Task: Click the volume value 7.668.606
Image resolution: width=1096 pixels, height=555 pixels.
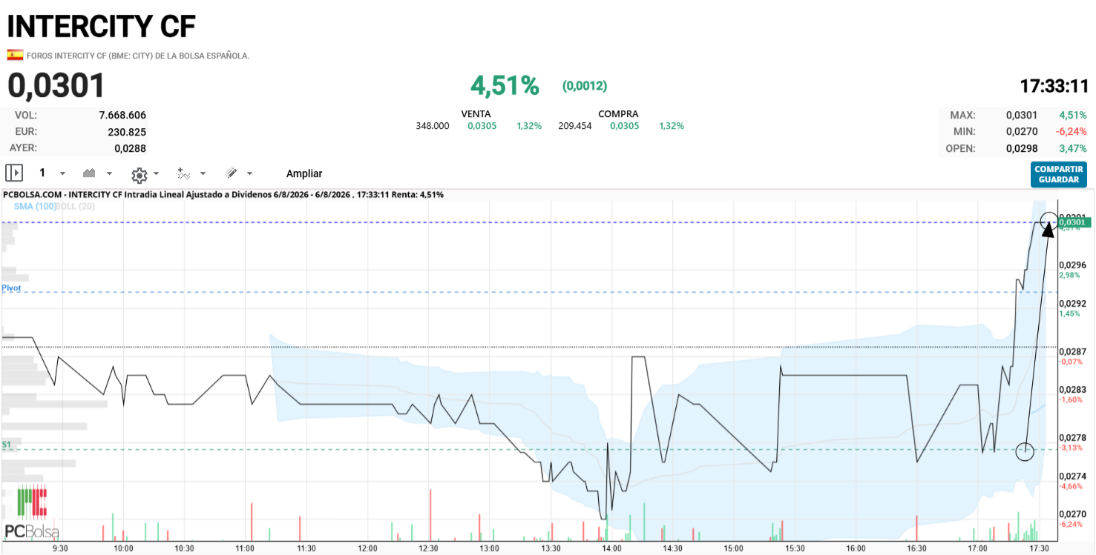Action: [x=122, y=115]
